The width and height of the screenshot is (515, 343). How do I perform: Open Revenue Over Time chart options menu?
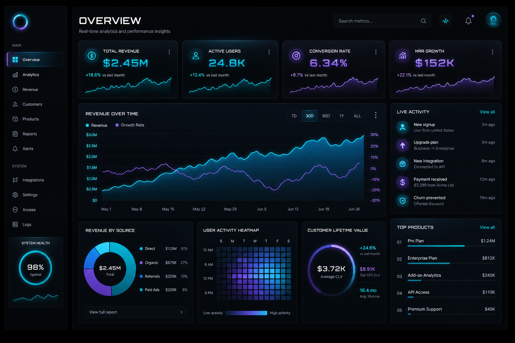376,115
